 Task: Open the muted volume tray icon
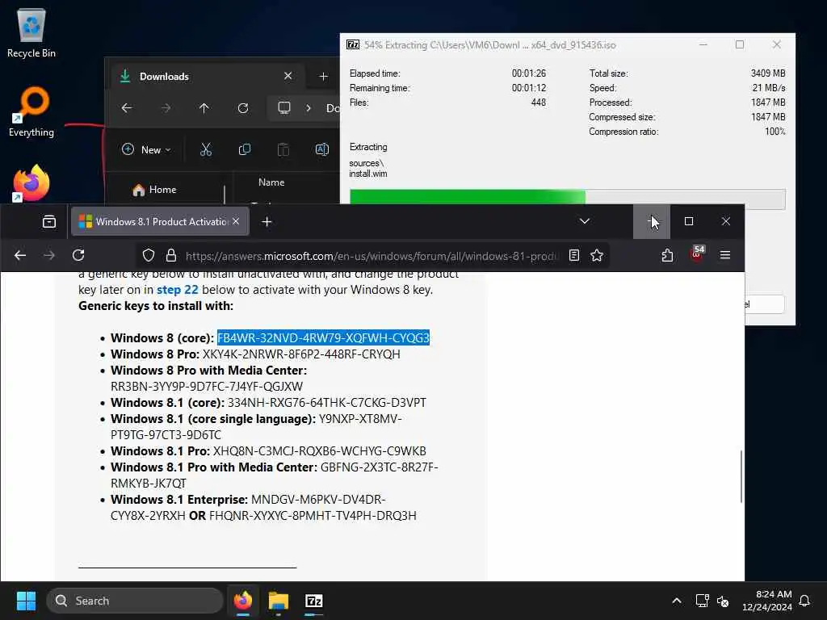(723, 601)
